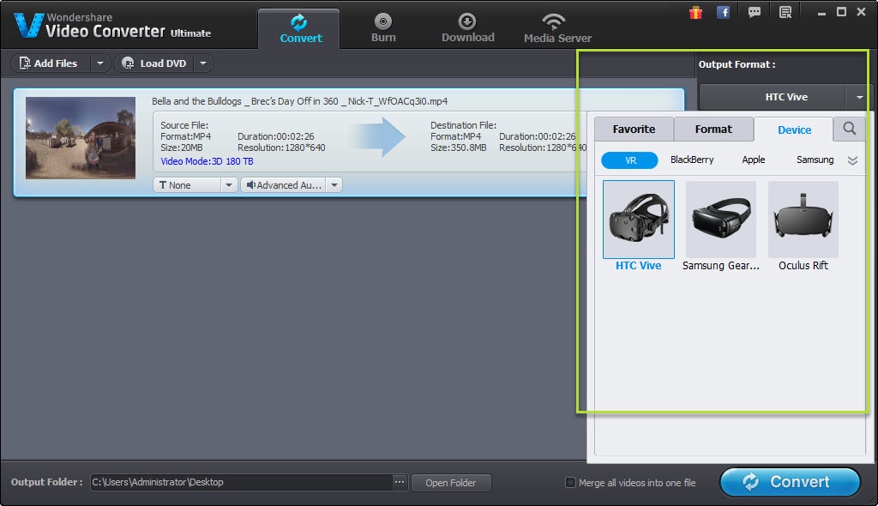Switch to the Burn tab
This screenshot has width=878, height=506.
coord(383,28)
